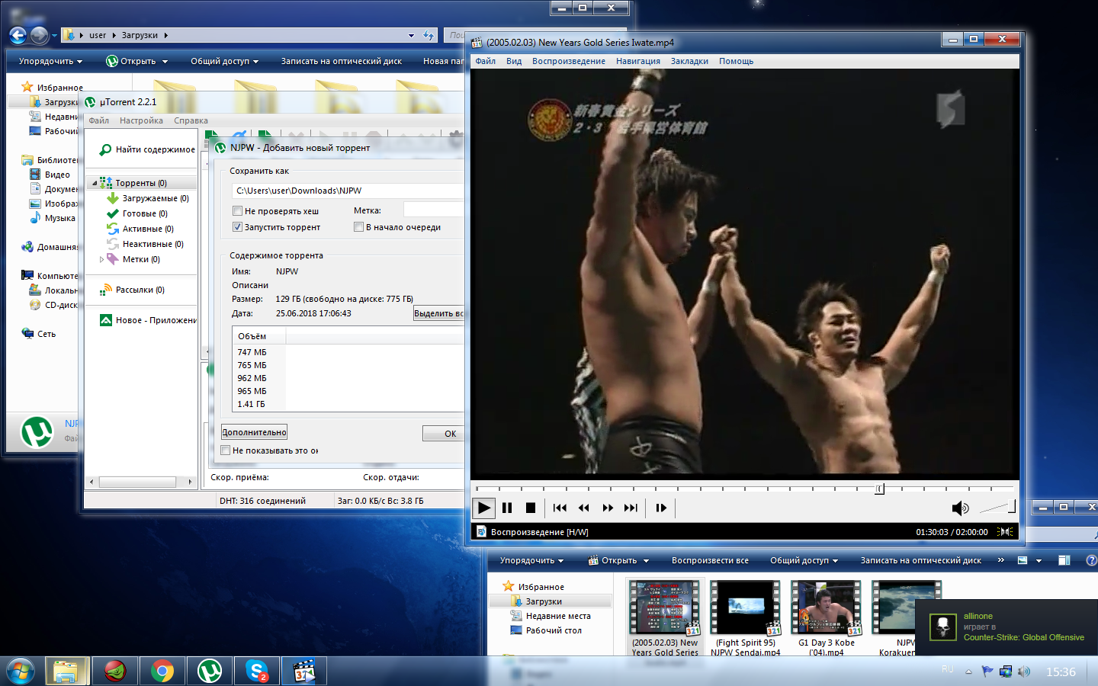
Task: Open the 'Упорядочить' dropdown in lower explorer
Action: click(x=531, y=560)
